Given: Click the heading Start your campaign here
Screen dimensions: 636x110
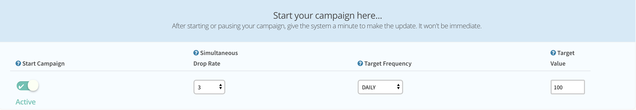Looking at the screenshot, I should (327, 15).
